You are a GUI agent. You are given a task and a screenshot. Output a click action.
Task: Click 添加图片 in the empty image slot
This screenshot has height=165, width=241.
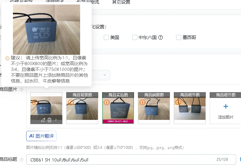click(225, 117)
